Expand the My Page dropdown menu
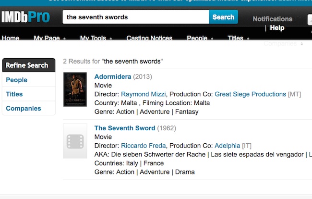312x199 pixels. [50, 38]
